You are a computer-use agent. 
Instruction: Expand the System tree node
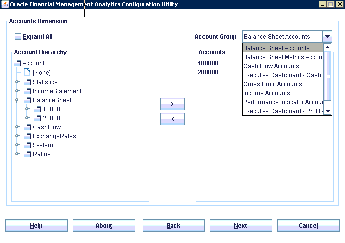(17, 145)
